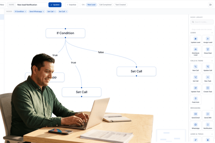Click the blue Update button
215x143 pixels.
point(55,5)
